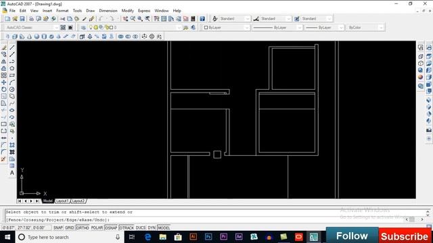This screenshot has width=433, height=243.
Task: Click the Cone 3D modeling icon
Action: (x=30, y=36)
